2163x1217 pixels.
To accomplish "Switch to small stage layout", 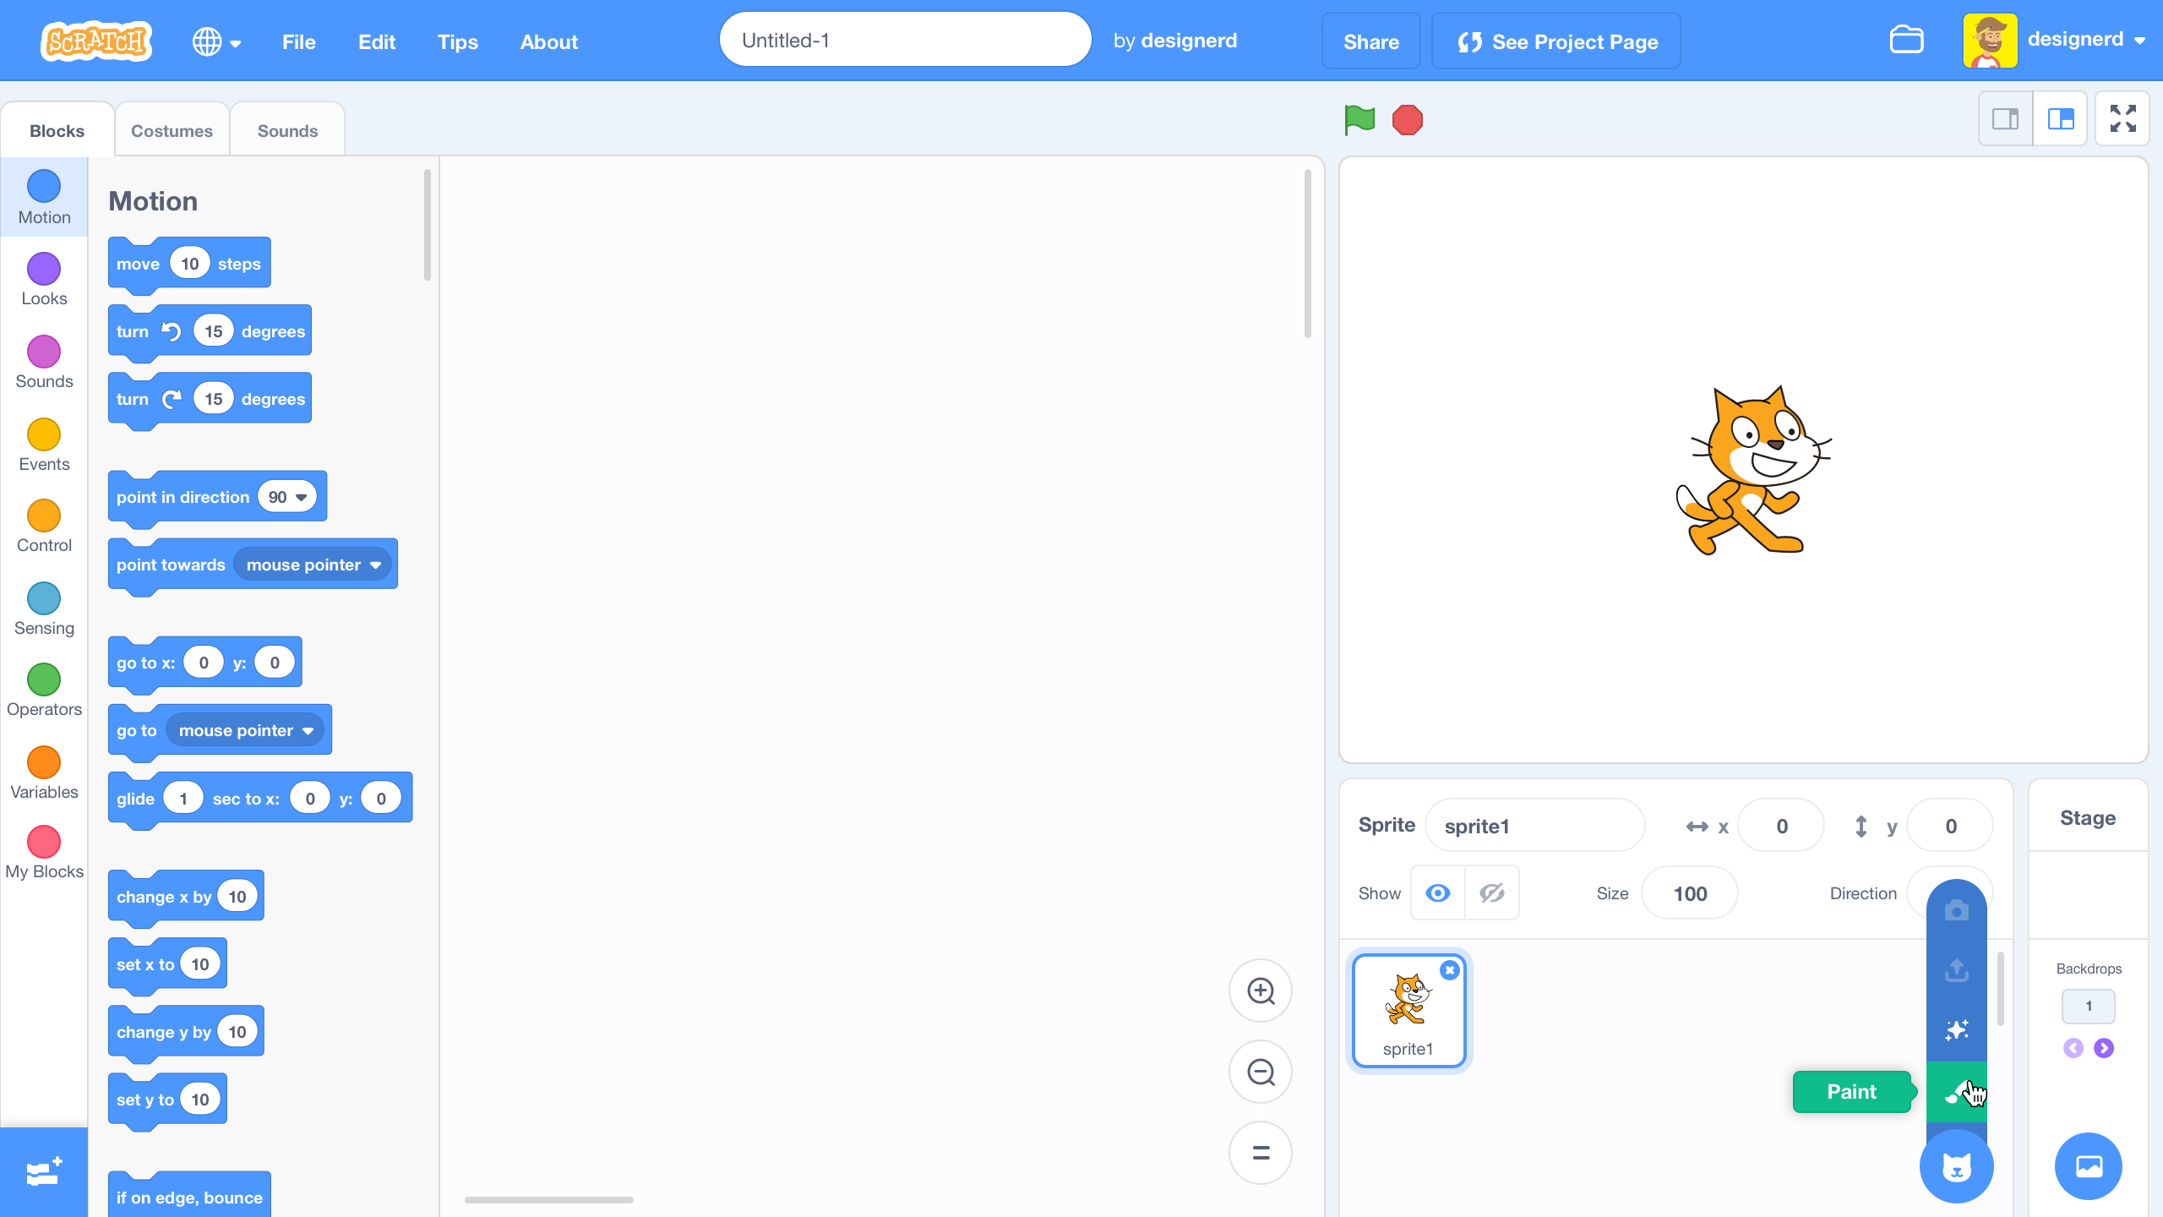I will (2004, 118).
